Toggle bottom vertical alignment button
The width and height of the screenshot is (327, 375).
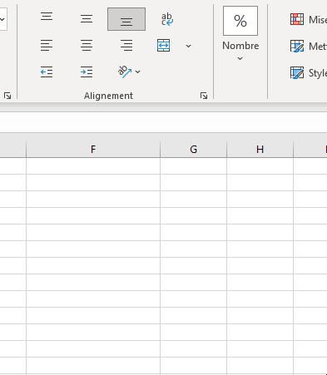point(126,19)
